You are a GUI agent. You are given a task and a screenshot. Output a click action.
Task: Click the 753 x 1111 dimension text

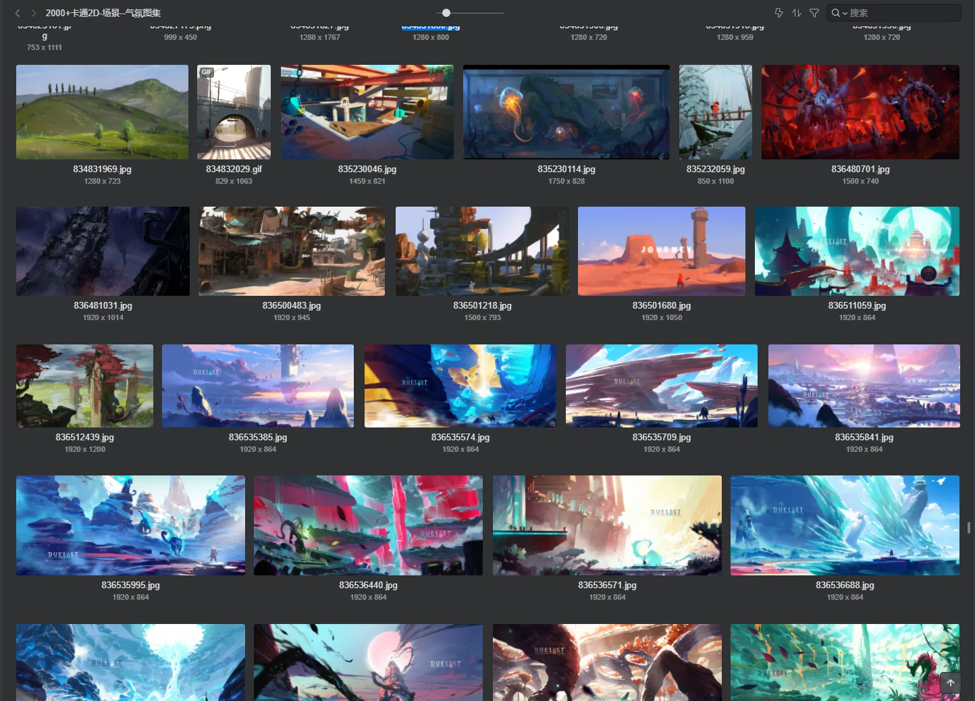tap(45, 48)
